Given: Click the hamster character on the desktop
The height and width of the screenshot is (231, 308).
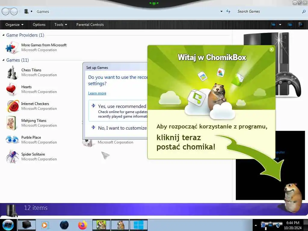Looking at the screenshot, I should point(293,198).
